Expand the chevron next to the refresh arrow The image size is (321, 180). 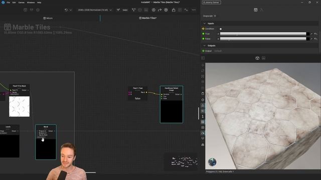pyautogui.click(x=71, y=10)
